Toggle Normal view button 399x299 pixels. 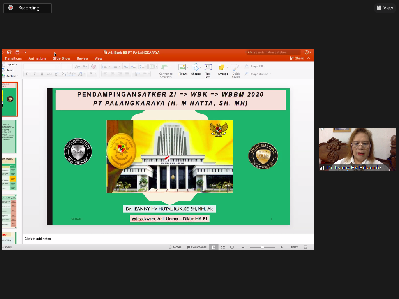pos(214,247)
